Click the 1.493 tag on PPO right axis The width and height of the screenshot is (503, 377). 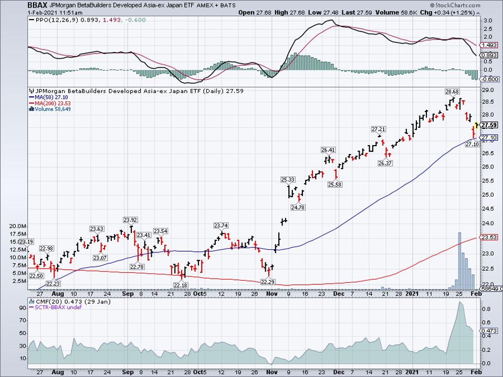[x=489, y=45]
